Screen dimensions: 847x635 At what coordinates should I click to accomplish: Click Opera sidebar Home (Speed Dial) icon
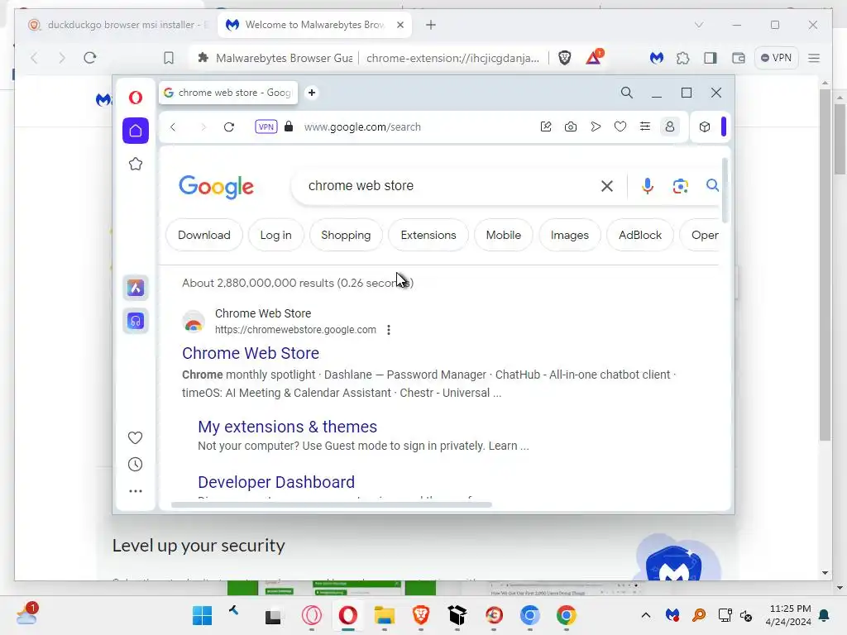coord(136,131)
